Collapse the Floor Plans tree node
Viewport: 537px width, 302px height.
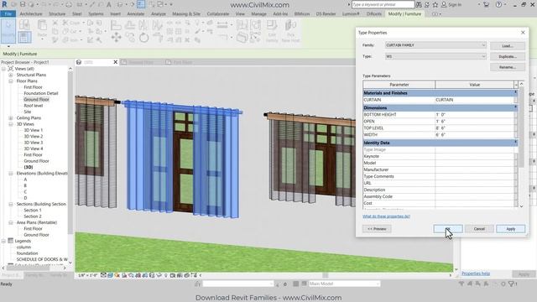pos(11,81)
